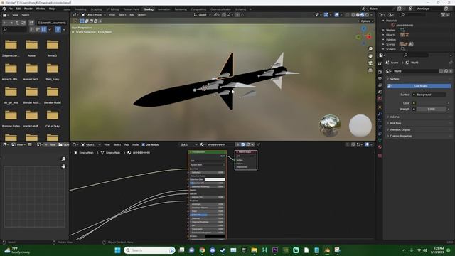Screen dimensions: 455x256
Task: Open the Material properties tab icon
Action: (x=380, y=147)
